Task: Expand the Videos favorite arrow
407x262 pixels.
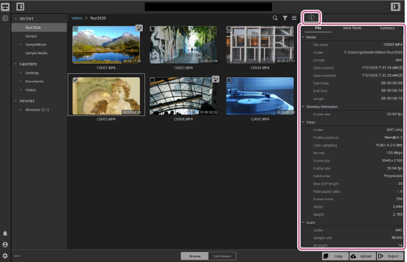Action: 21,90
